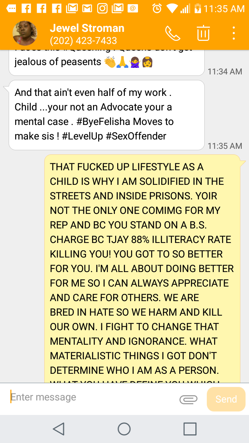Tap the battery status icon
Viewport: 249px width, 443px height.
pos(198,8)
